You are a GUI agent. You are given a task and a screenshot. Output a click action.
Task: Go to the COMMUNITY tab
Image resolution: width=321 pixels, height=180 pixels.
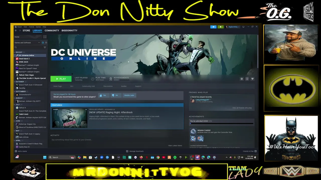52,30
